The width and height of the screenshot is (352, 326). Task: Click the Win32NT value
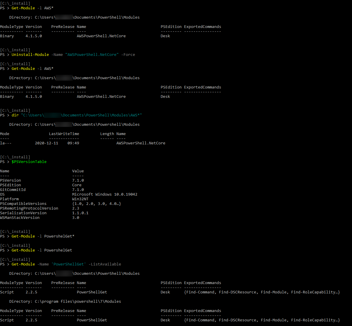pyautogui.click(x=80, y=199)
